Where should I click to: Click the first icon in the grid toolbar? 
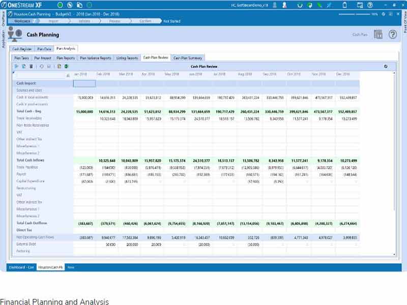16,66
